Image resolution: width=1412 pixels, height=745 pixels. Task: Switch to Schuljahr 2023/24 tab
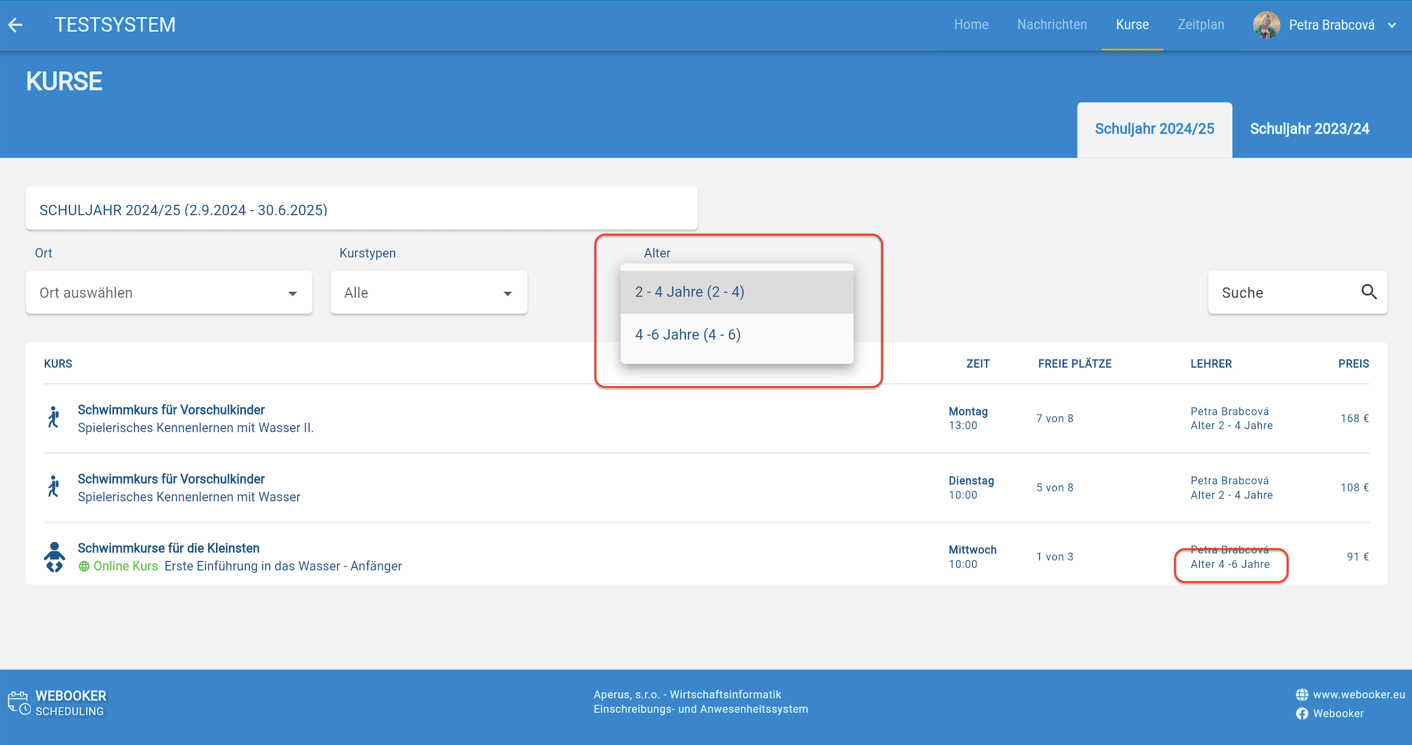[1309, 129]
